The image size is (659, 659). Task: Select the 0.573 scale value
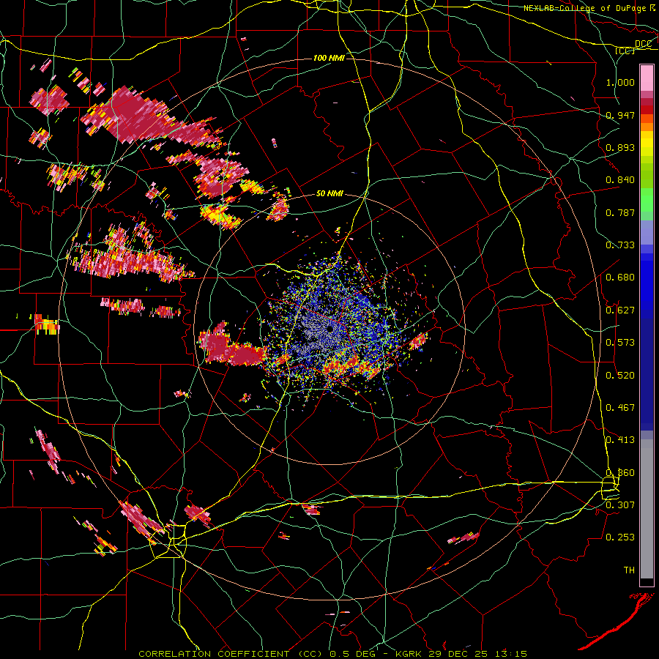(x=620, y=342)
